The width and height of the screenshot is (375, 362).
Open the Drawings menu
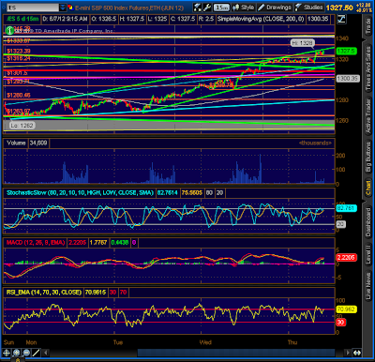[275, 8]
